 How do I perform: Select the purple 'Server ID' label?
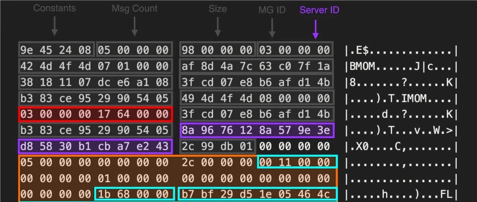point(319,10)
